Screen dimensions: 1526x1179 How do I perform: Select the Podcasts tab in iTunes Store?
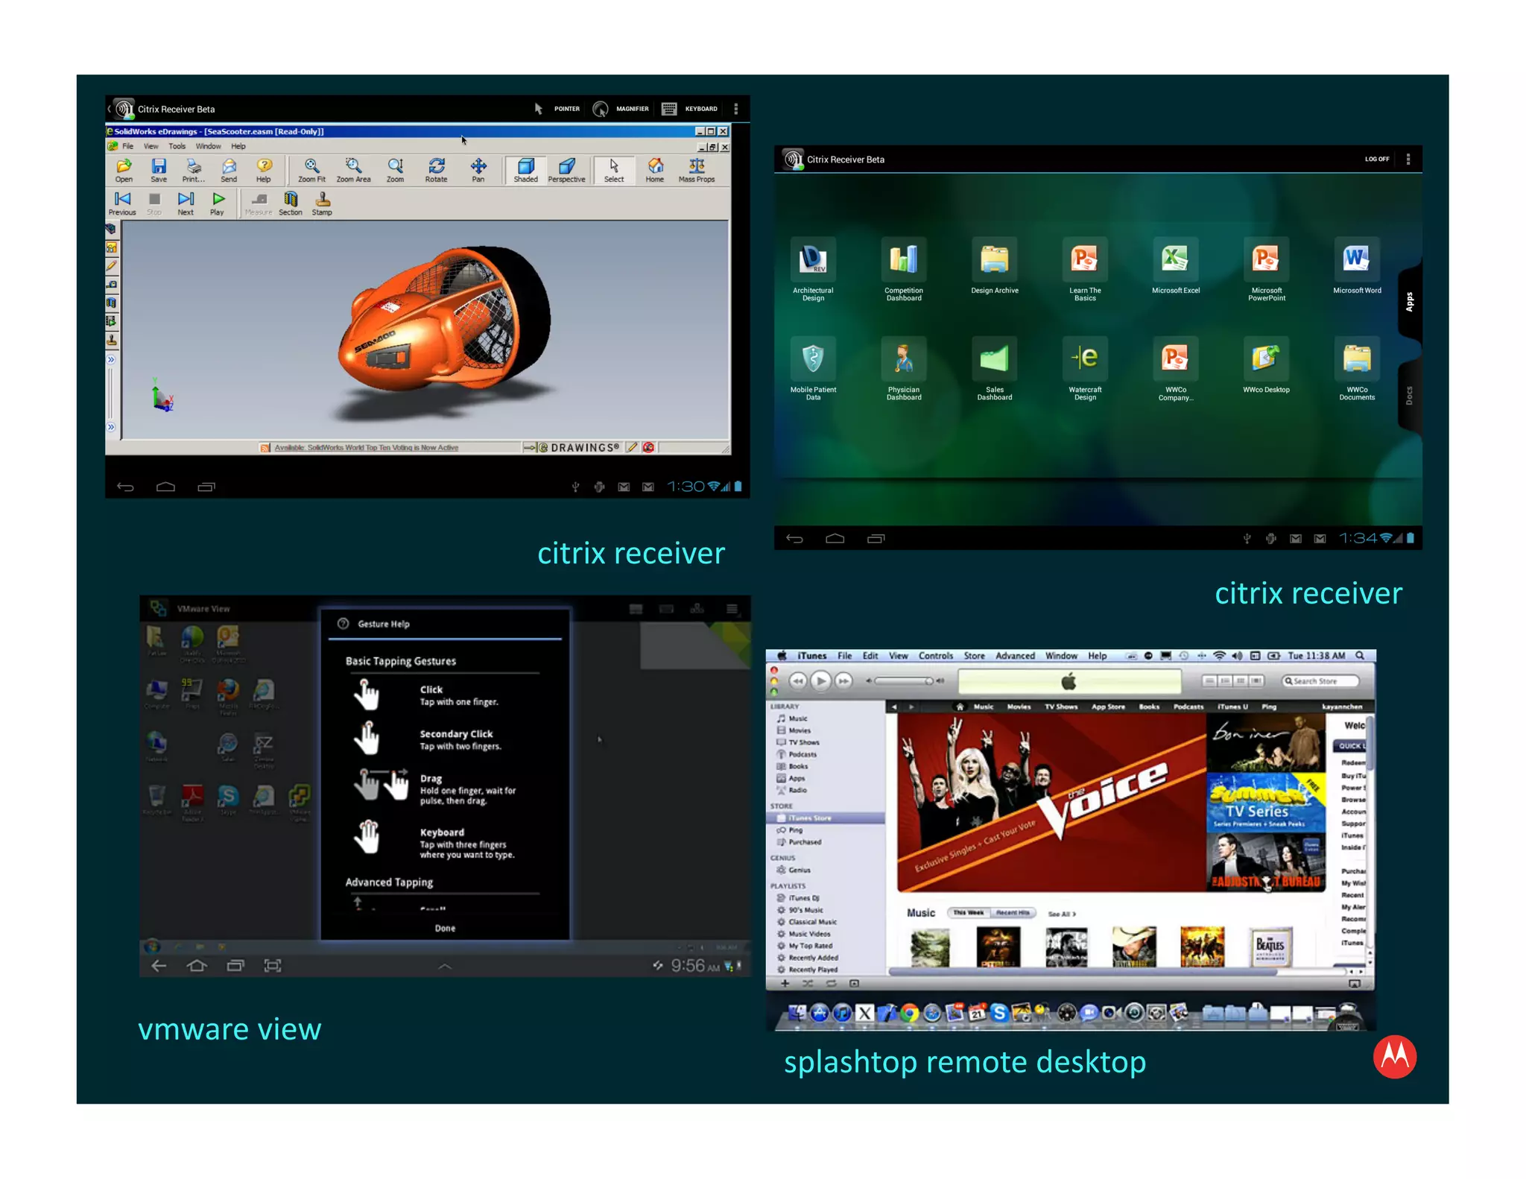[x=1188, y=707]
